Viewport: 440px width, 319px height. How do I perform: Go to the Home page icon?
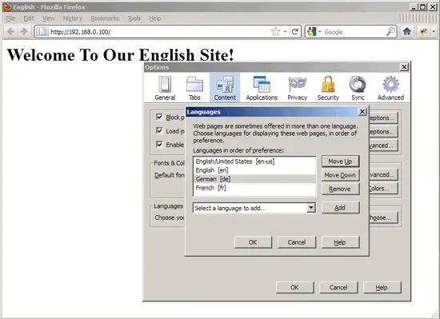pyautogui.click(x=407, y=31)
